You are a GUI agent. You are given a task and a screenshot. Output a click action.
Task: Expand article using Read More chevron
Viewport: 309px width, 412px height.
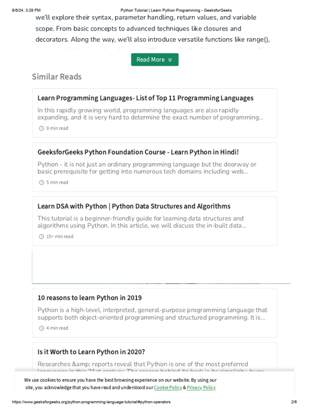click(170, 60)
